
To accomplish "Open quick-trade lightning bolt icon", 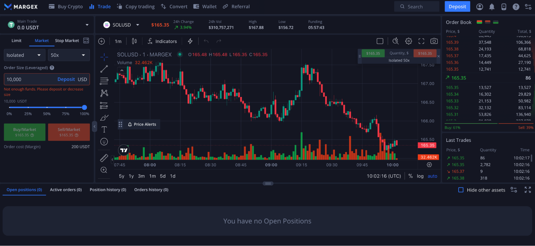I will 190,41.
